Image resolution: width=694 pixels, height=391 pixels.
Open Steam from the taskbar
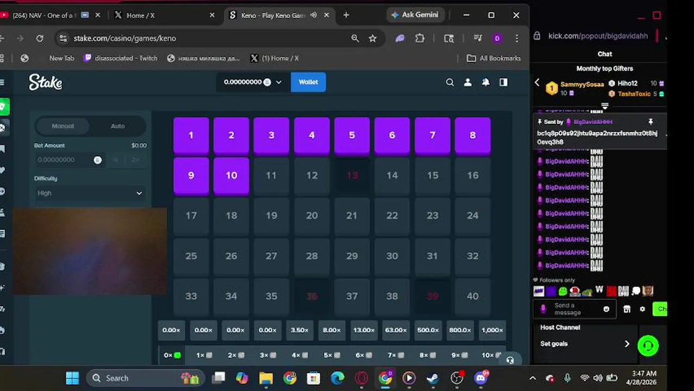[x=433, y=378]
